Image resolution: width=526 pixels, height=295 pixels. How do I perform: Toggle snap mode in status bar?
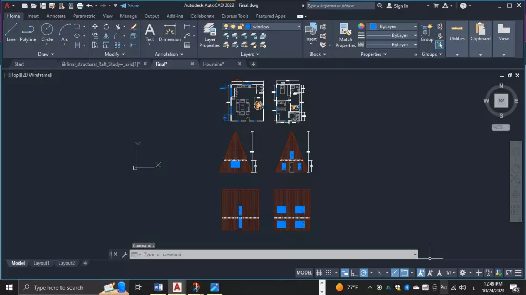coord(328,272)
